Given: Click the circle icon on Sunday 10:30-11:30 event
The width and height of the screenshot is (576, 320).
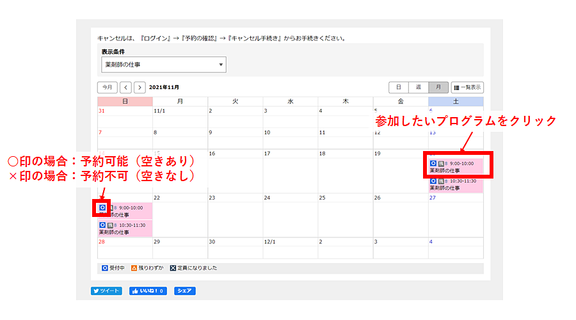Looking at the screenshot, I should click(x=102, y=225).
